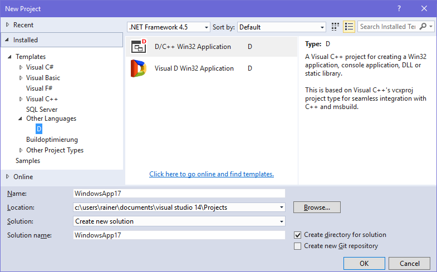
Task: Select Buildoptimierung tree item
Action: (52, 140)
